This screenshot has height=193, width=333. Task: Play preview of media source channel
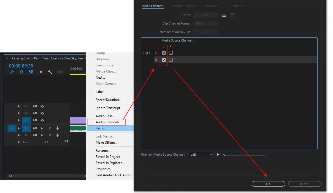pyautogui.click(x=218, y=155)
